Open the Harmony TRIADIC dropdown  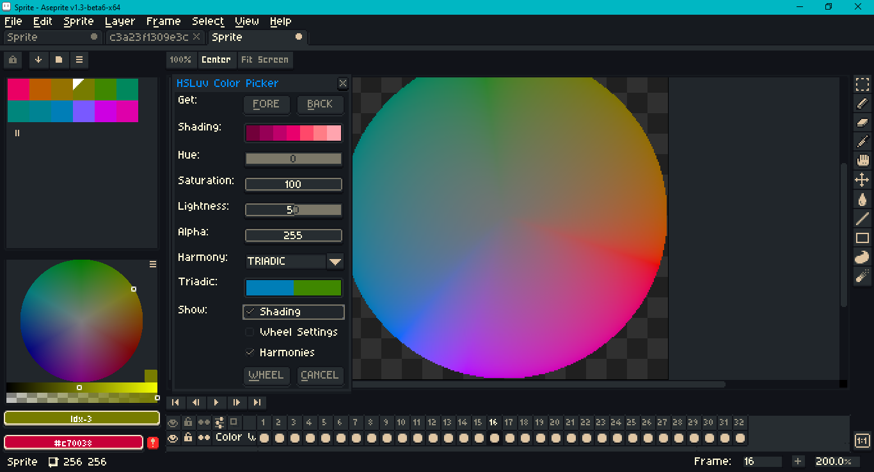point(335,261)
